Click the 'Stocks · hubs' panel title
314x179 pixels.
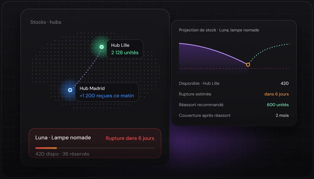[x=46, y=22]
